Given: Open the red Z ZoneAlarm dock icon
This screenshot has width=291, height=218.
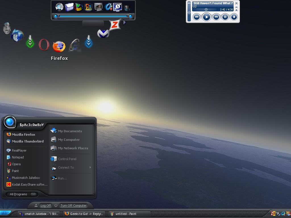Looking at the screenshot, I should click(115, 25).
